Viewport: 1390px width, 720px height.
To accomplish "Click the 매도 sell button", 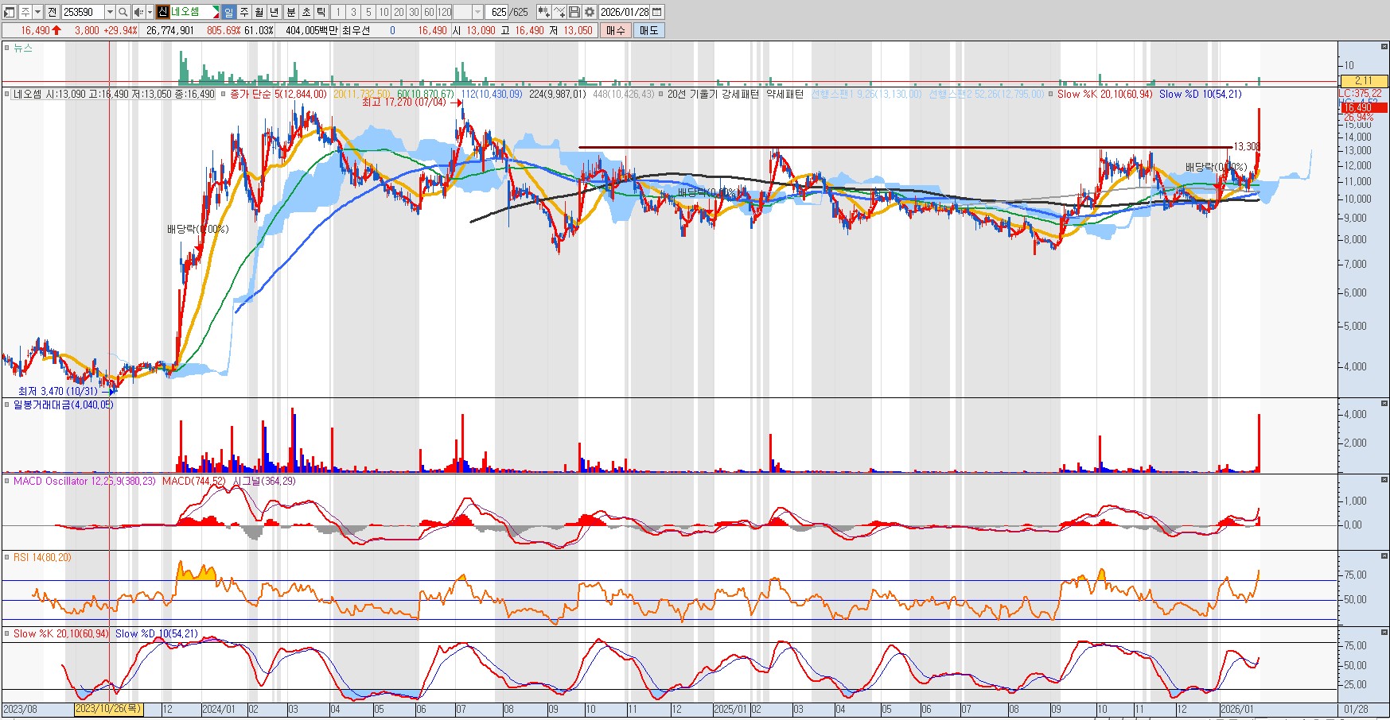I will coord(648,30).
